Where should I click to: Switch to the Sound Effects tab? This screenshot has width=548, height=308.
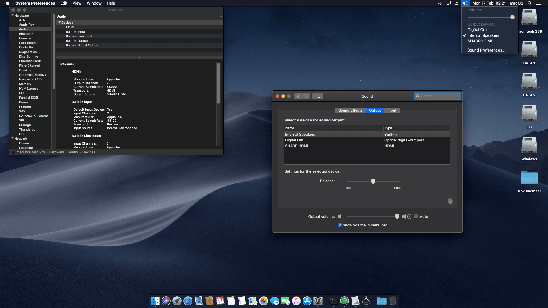350,110
